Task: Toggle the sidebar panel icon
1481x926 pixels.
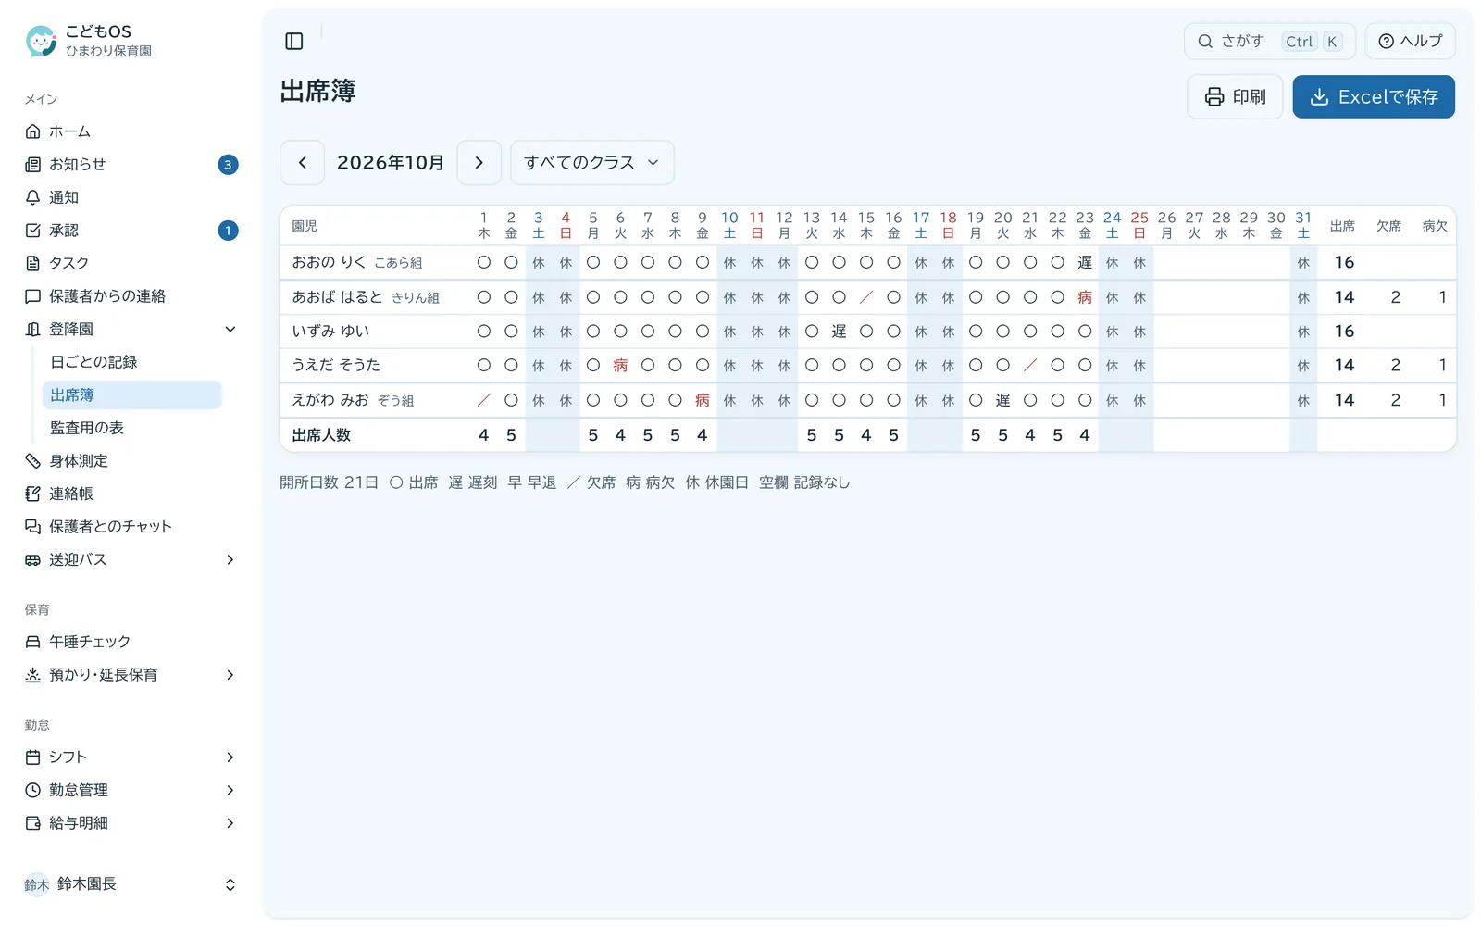Action: (294, 41)
